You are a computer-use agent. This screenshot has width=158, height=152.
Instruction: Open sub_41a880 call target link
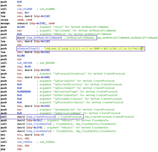tap(24, 9)
